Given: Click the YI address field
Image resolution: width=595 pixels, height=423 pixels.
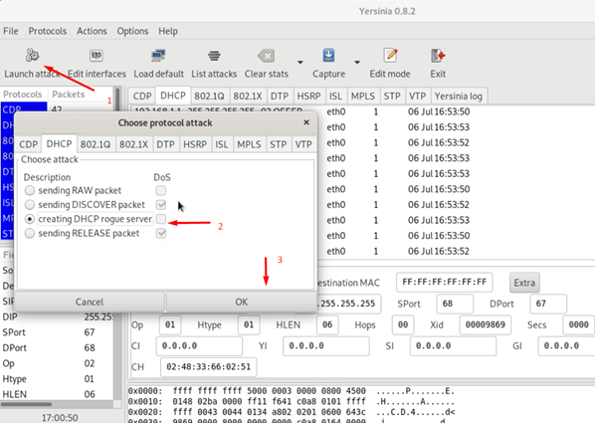Looking at the screenshot, I should point(326,346).
